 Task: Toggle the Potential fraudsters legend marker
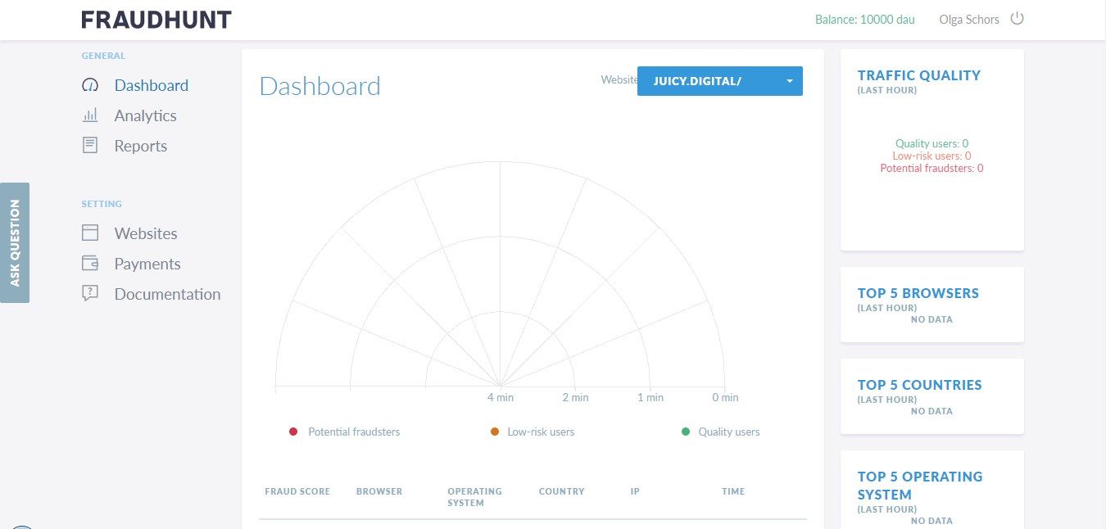click(293, 432)
